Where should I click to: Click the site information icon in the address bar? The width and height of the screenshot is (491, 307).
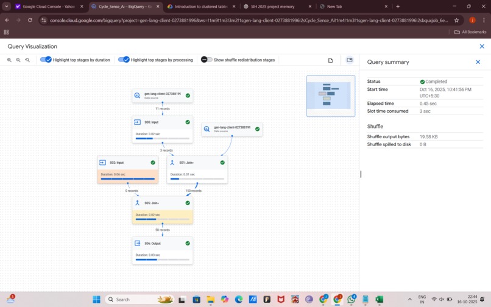[x=43, y=20]
